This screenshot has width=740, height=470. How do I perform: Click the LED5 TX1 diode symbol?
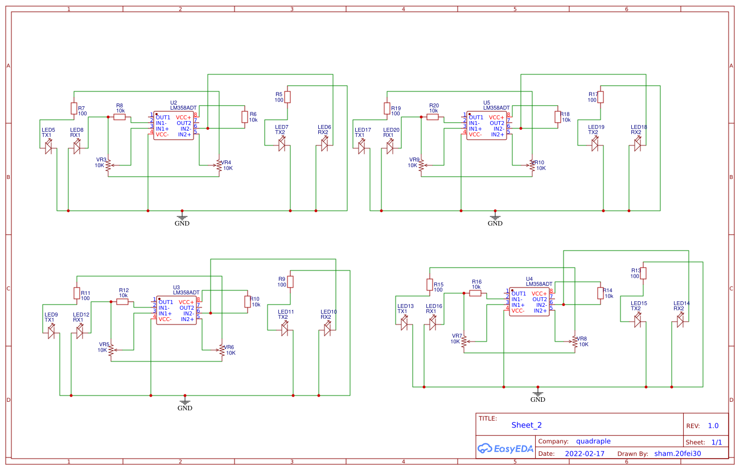tap(48, 148)
